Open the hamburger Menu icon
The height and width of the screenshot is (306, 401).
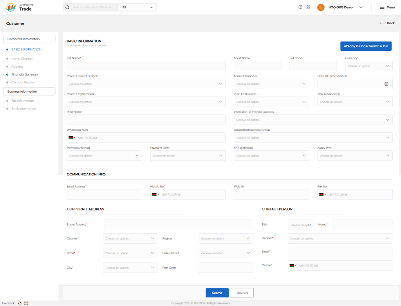tap(382, 7)
